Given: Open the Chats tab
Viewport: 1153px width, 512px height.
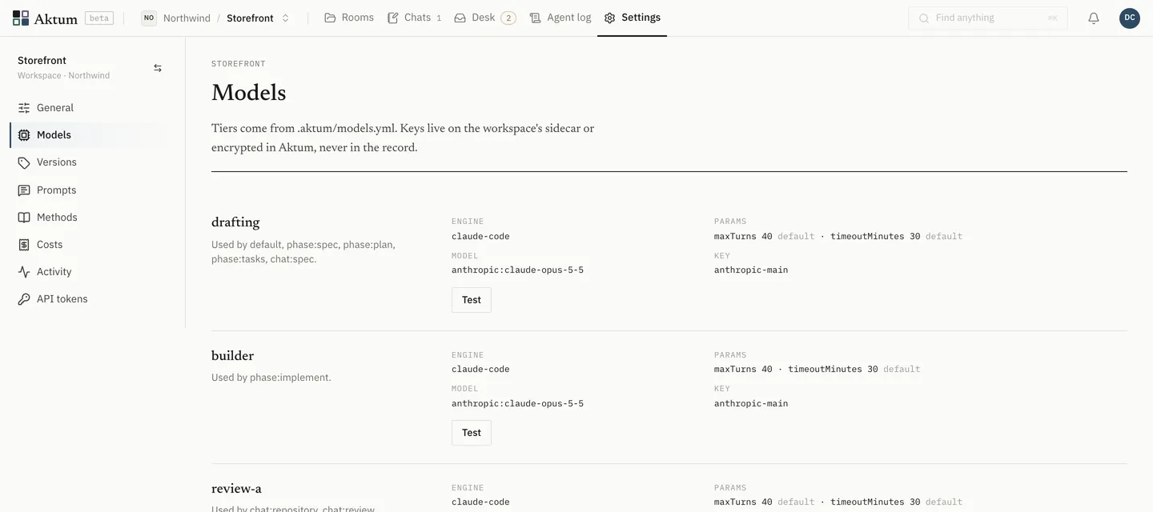Looking at the screenshot, I should point(414,18).
